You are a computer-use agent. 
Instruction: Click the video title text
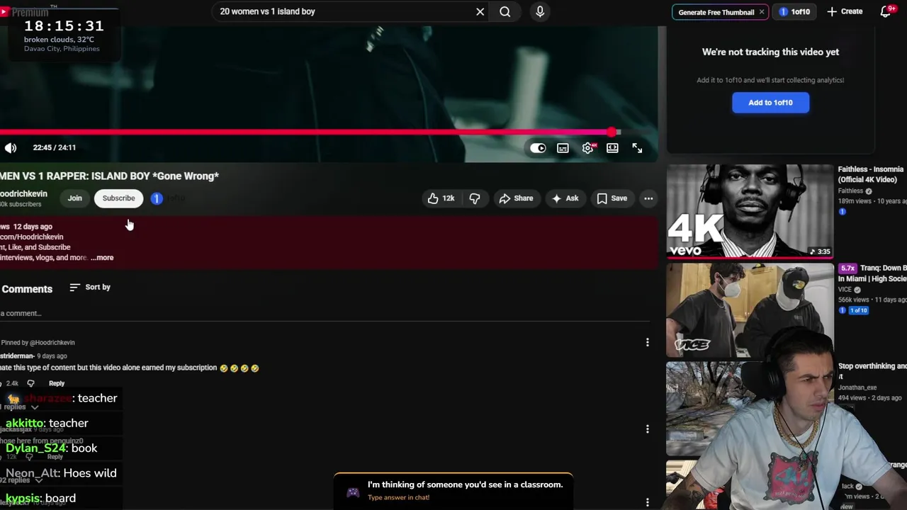tap(109, 176)
